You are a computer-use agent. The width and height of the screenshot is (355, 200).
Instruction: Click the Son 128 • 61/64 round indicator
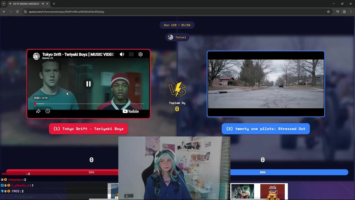coord(177,25)
